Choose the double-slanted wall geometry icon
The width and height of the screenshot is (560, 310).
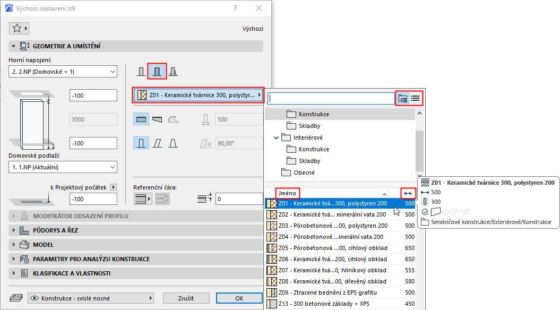[173, 143]
